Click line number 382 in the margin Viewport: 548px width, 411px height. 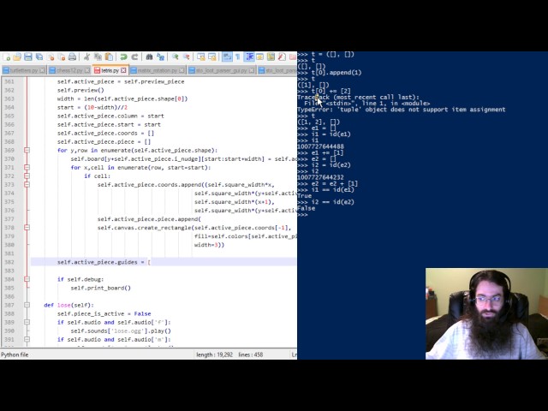click(x=9, y=262)
